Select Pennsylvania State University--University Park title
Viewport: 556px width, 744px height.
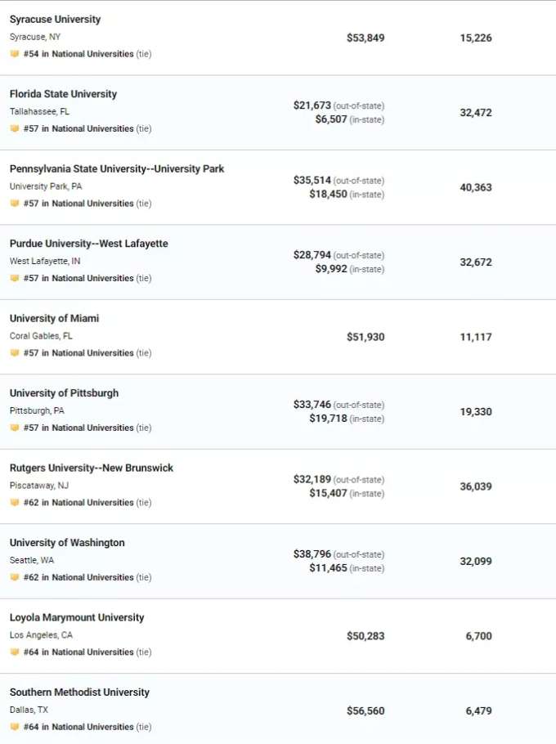tap(117, 169)
